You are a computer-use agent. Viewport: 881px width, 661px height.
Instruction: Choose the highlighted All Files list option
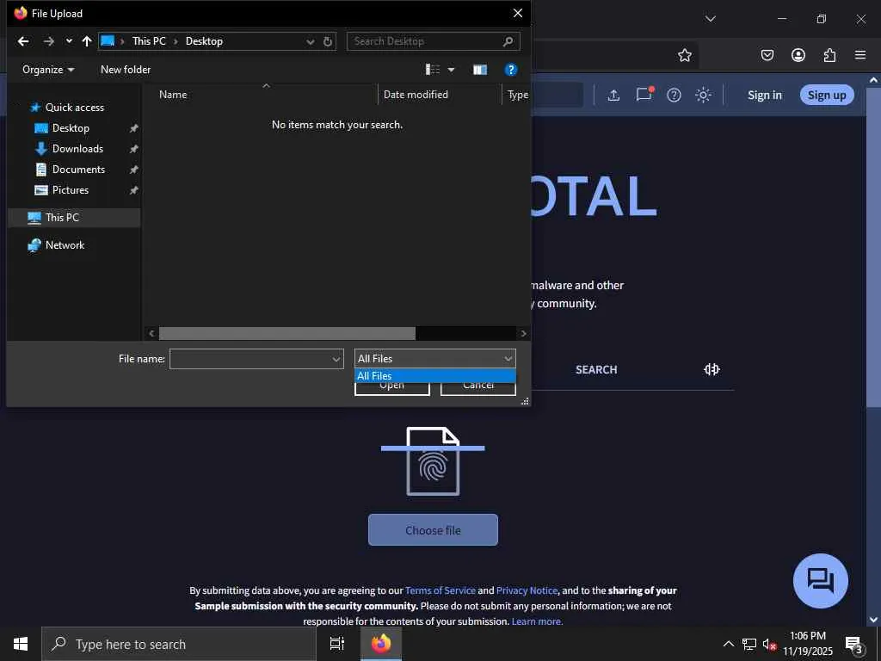[434, 376]
